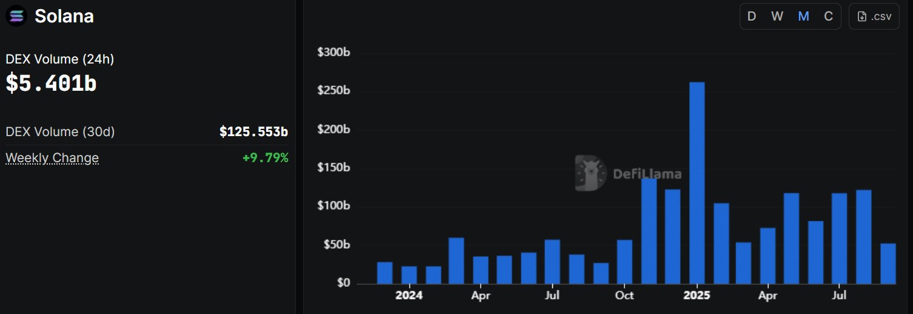This screenshot has height=314, width=913.
Task: Click the Weekly Change label
Action: point(52,158)
